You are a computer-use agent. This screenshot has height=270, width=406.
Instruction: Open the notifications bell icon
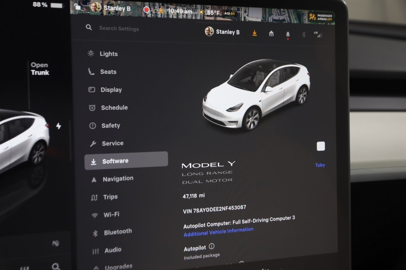tap(288, 34)
